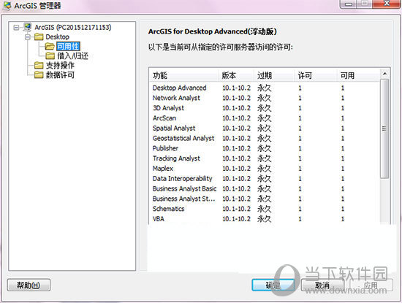This screenshot has width=402, height=303.
Task: Click the ArcGIS for Desktop Advanced(浮动版) heading
Action: click(x=213, y=31)
